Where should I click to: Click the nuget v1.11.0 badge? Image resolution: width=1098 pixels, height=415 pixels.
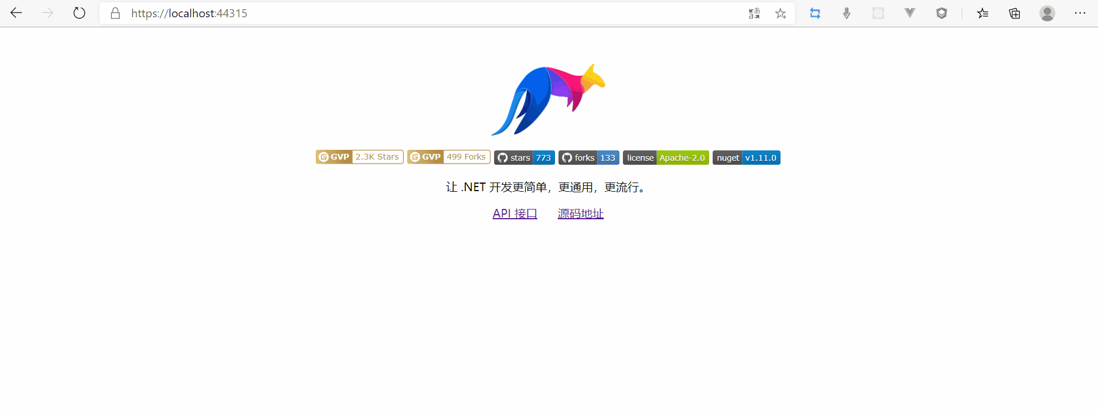[746, 158]
